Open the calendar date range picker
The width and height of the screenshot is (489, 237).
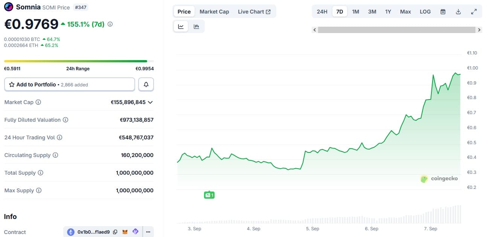[x=443, y=12]
